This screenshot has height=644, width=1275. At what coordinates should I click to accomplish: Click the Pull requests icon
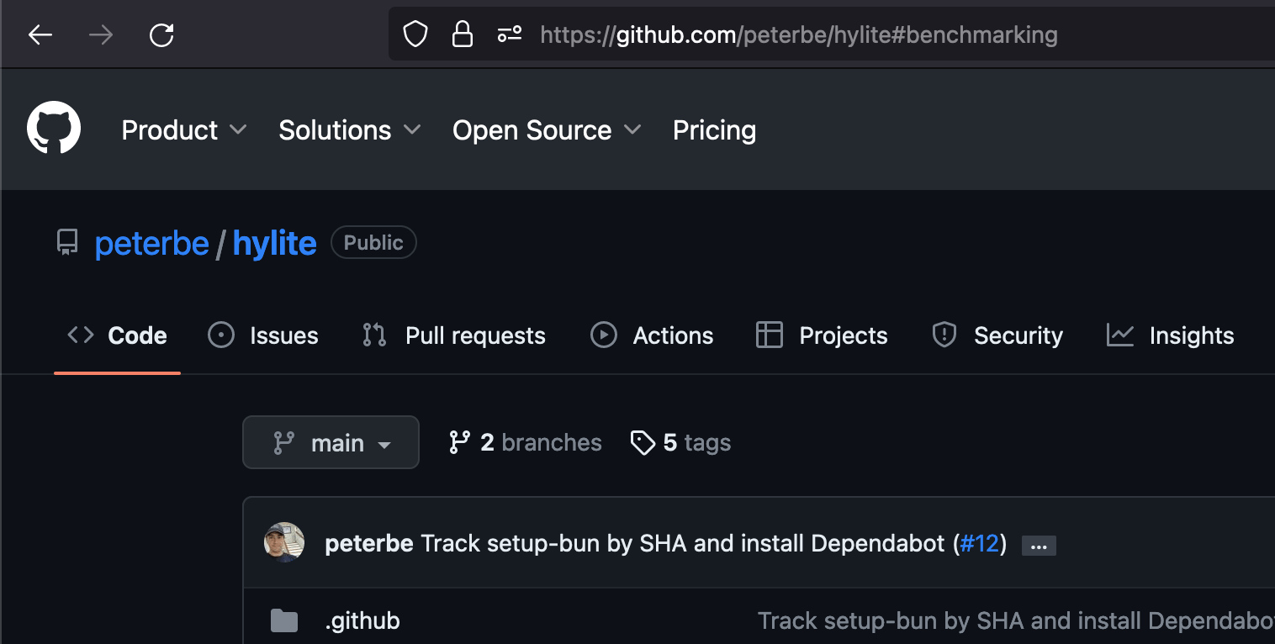coord(373,335)
